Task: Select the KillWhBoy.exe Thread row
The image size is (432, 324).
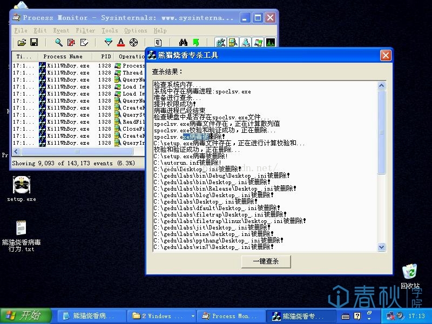Action: pos(78,73)
